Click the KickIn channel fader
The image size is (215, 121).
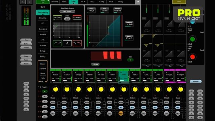[59, 104]
